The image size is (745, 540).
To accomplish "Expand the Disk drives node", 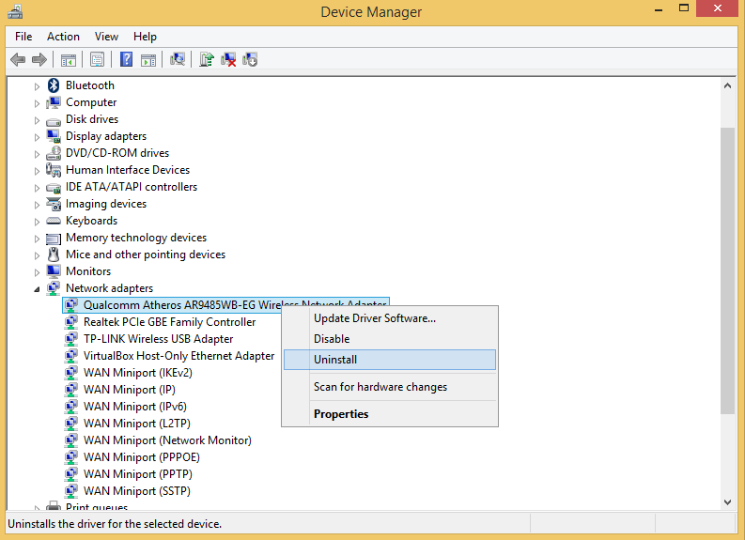I will (37, 120).
